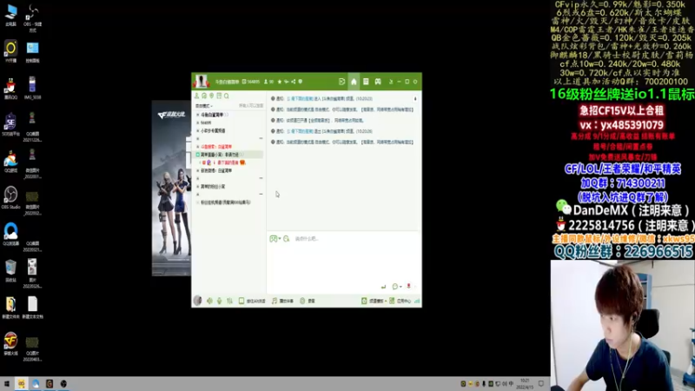Expand the channel below the red user entry

pos(198,170)
